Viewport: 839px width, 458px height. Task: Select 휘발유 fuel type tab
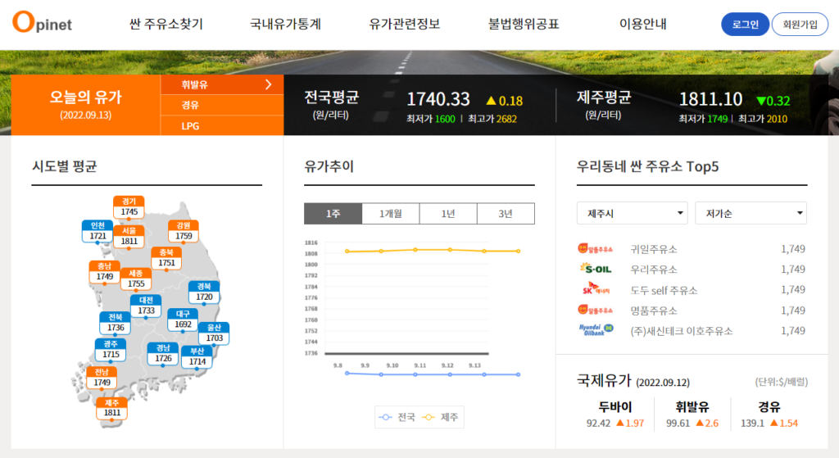click(222, 84)
